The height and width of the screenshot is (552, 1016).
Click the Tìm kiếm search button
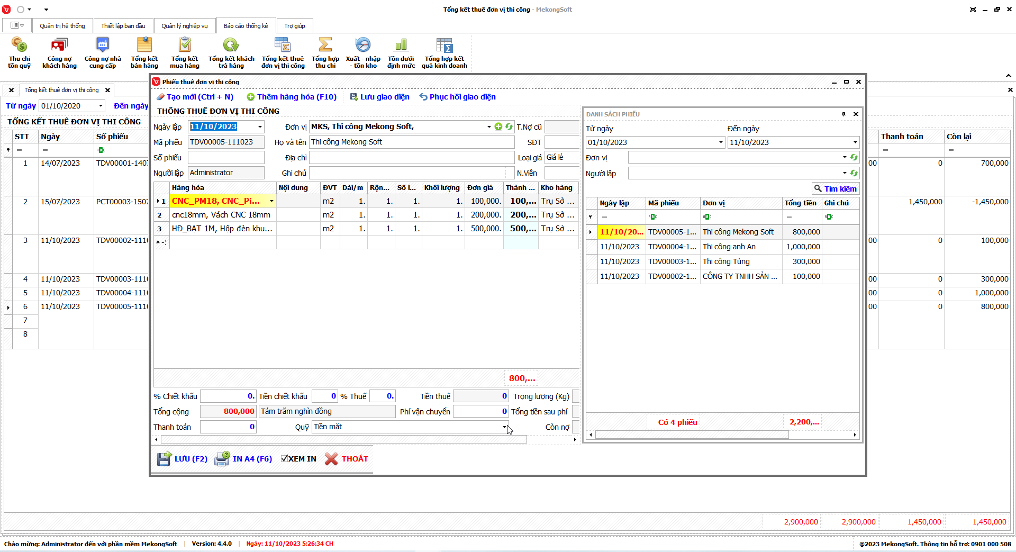click(x=835, y=189)
